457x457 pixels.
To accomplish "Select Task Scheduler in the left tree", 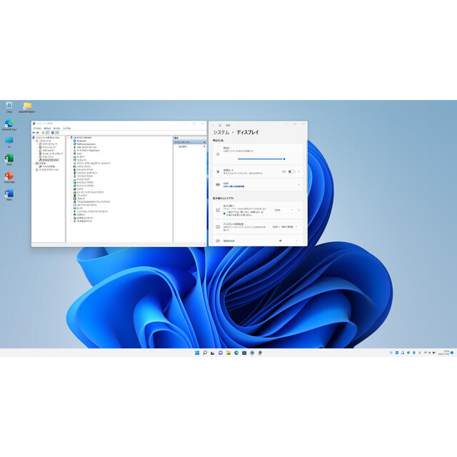I will 48,144.
